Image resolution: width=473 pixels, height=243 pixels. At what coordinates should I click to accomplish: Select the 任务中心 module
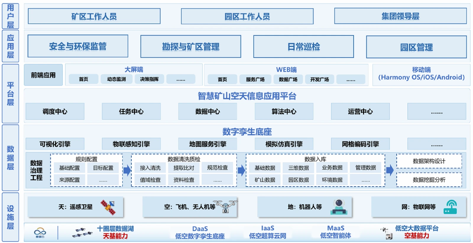(131, 111)
